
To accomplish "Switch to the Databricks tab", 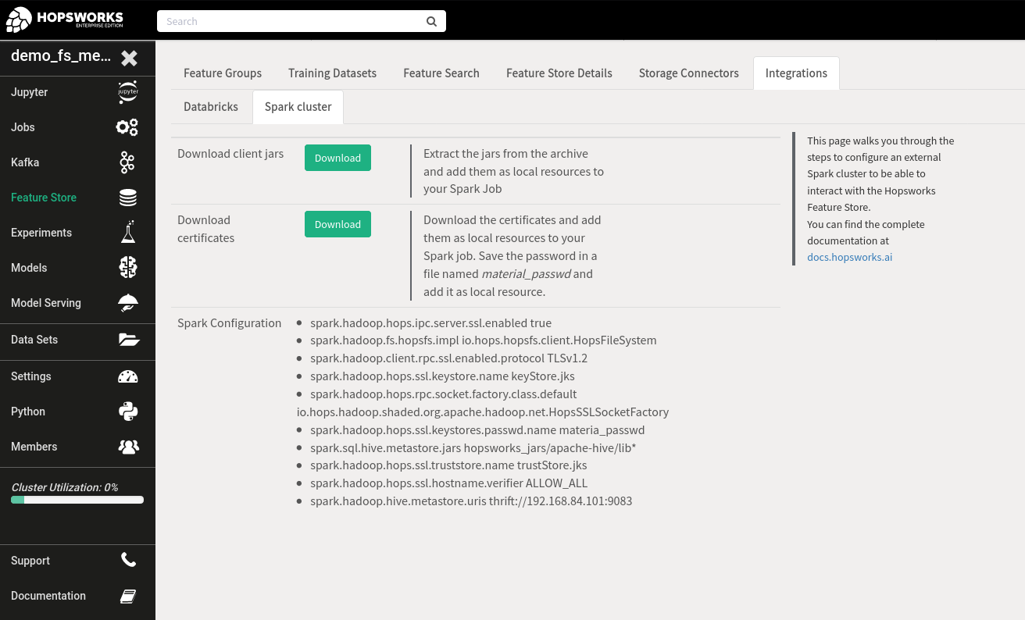I will [211, 107].
